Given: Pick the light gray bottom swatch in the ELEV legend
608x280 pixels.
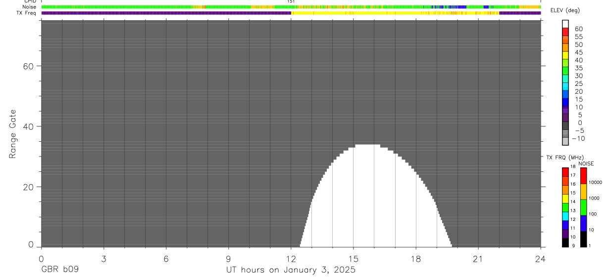Looking at the screenshot, I should (x=566, y=141).
